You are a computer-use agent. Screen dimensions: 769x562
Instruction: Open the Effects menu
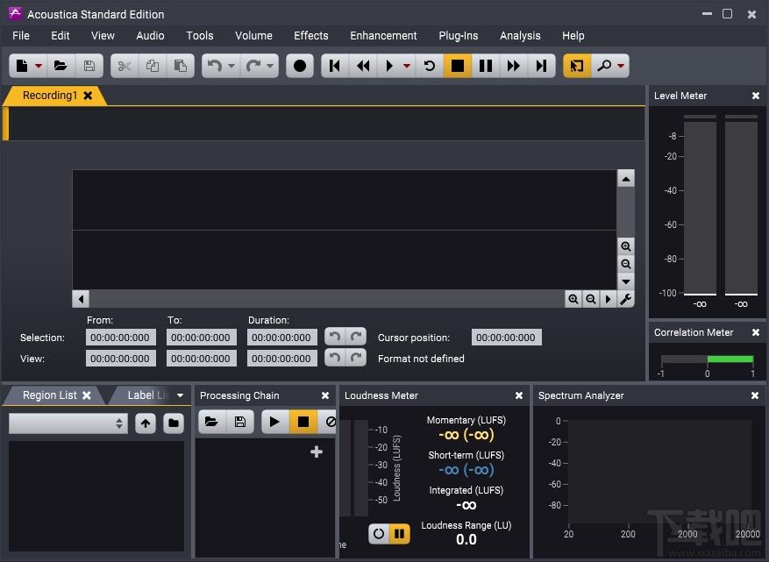[311, 36]
